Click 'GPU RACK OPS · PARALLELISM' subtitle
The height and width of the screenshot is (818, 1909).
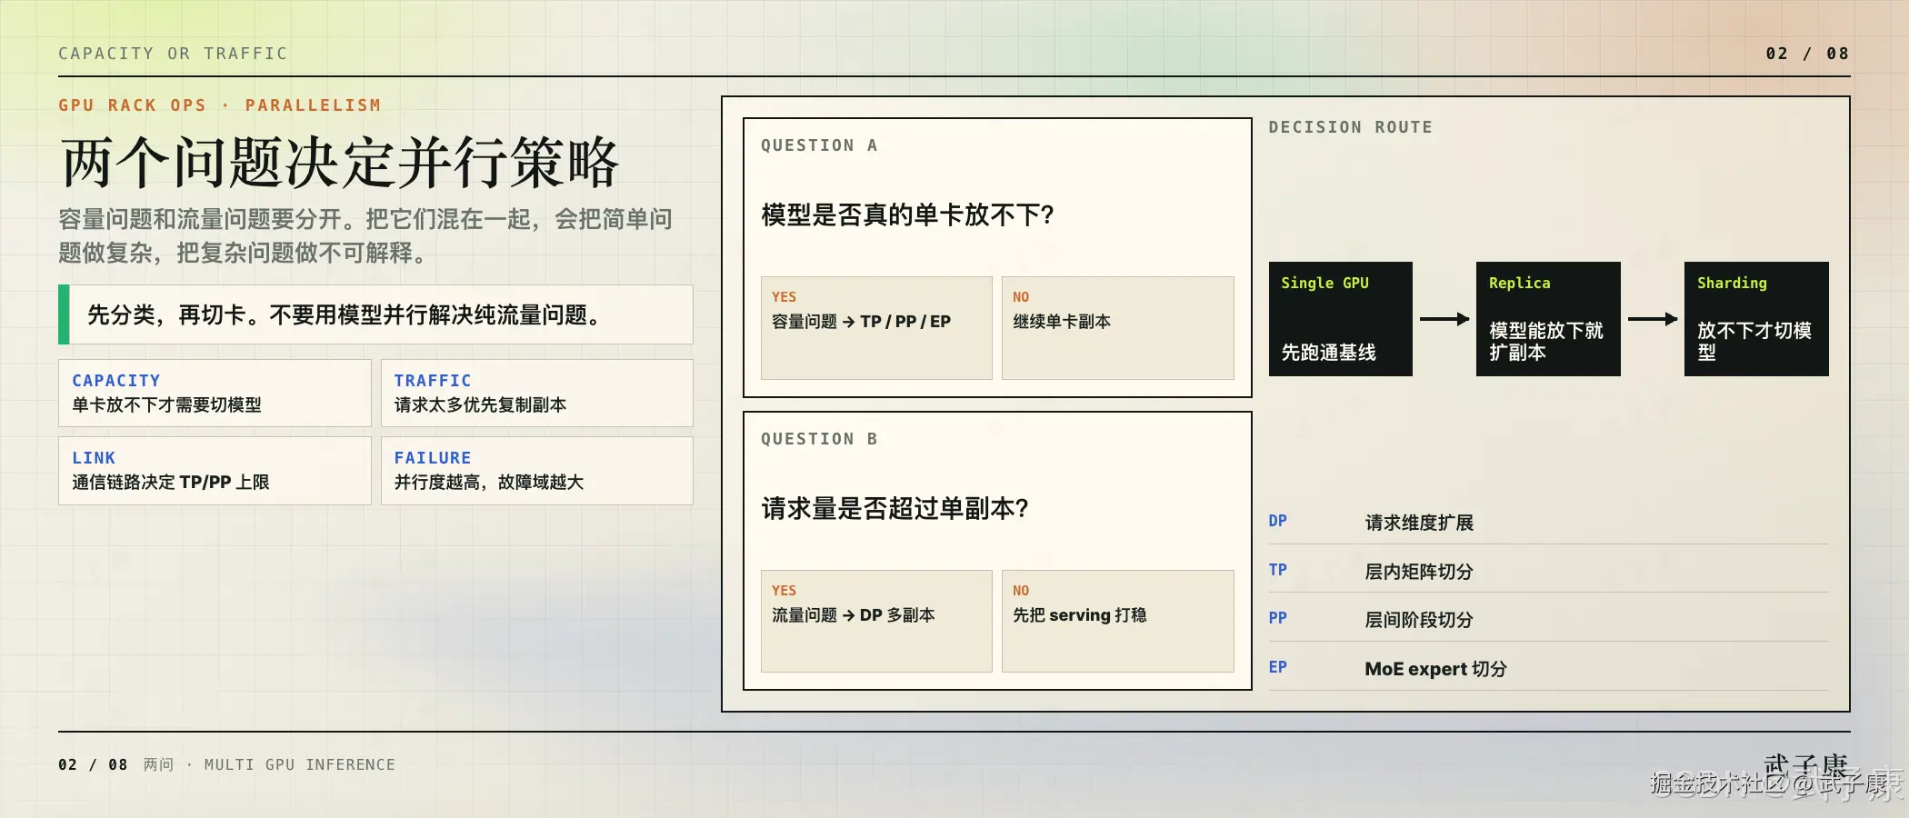[x=220, y=105]
